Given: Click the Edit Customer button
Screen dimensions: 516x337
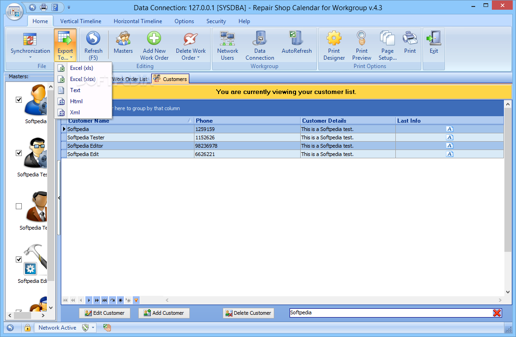Looking at the screenshot, I should click(x=105, y=313).
